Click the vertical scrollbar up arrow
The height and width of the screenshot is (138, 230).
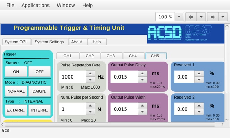point(227,26)
